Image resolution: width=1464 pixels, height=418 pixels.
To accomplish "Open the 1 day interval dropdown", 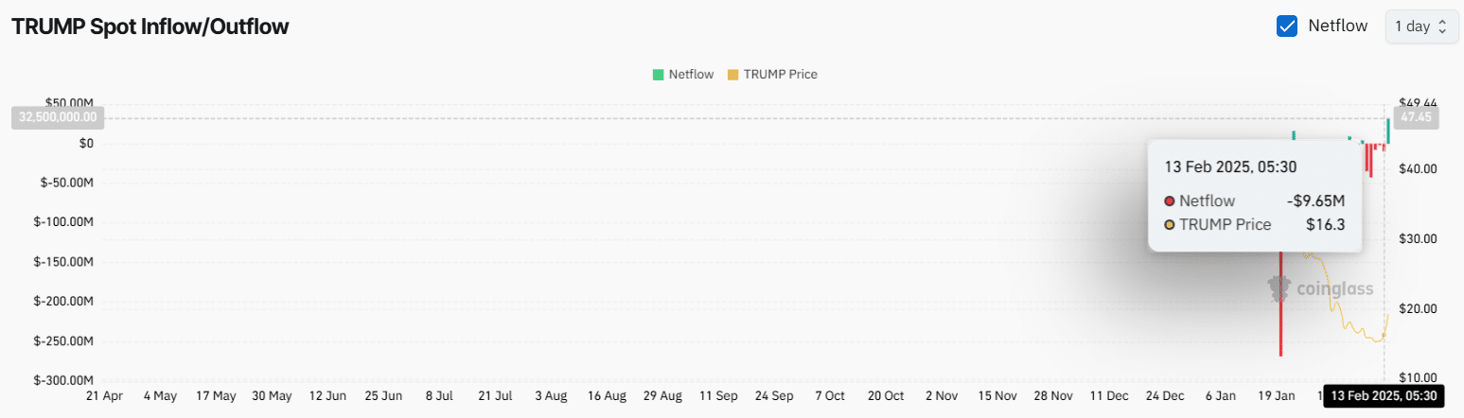I will (1420, 26).
